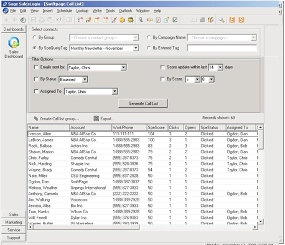Open the Tools menu
Screen dimensions: 285x245
110,11
